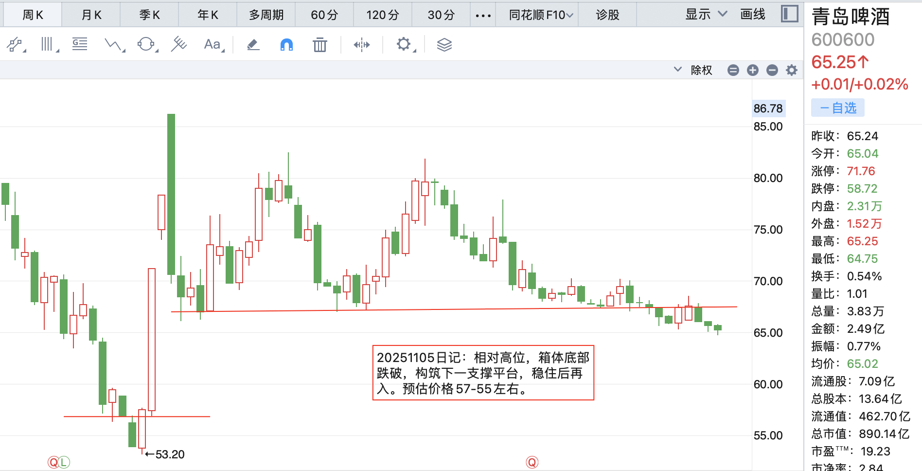Click the green L marker at chart bottom
This screenshot has height=471, width=922.
pos(64,462)
